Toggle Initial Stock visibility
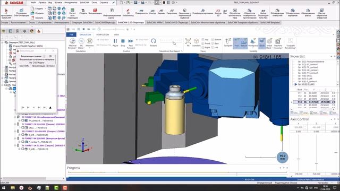This screenshot has width=340, height=191. [269, 43]
